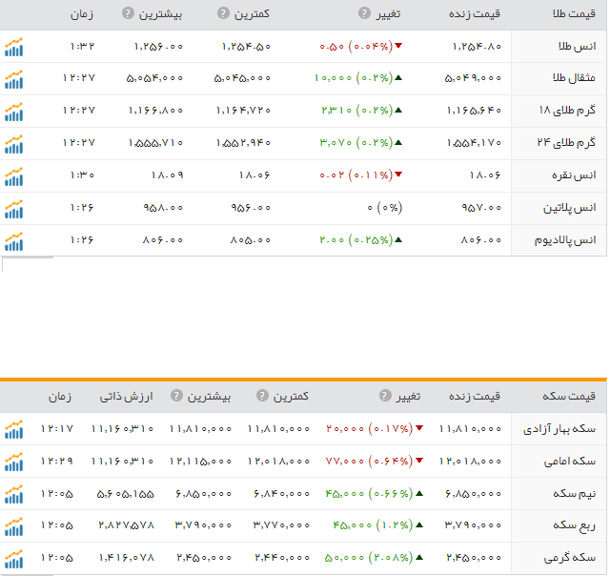This screenshot has height=576, width=610.
Task: Click the سکه بهار آزادی row label
Action: pyautogui.click(x=559, y=429)
